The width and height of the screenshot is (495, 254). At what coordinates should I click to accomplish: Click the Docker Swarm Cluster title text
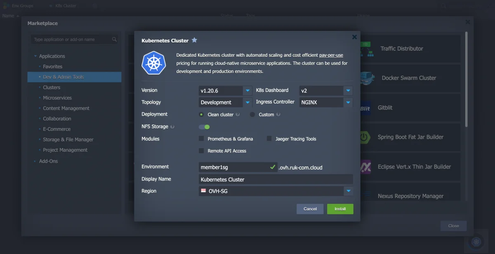[409, 78]
